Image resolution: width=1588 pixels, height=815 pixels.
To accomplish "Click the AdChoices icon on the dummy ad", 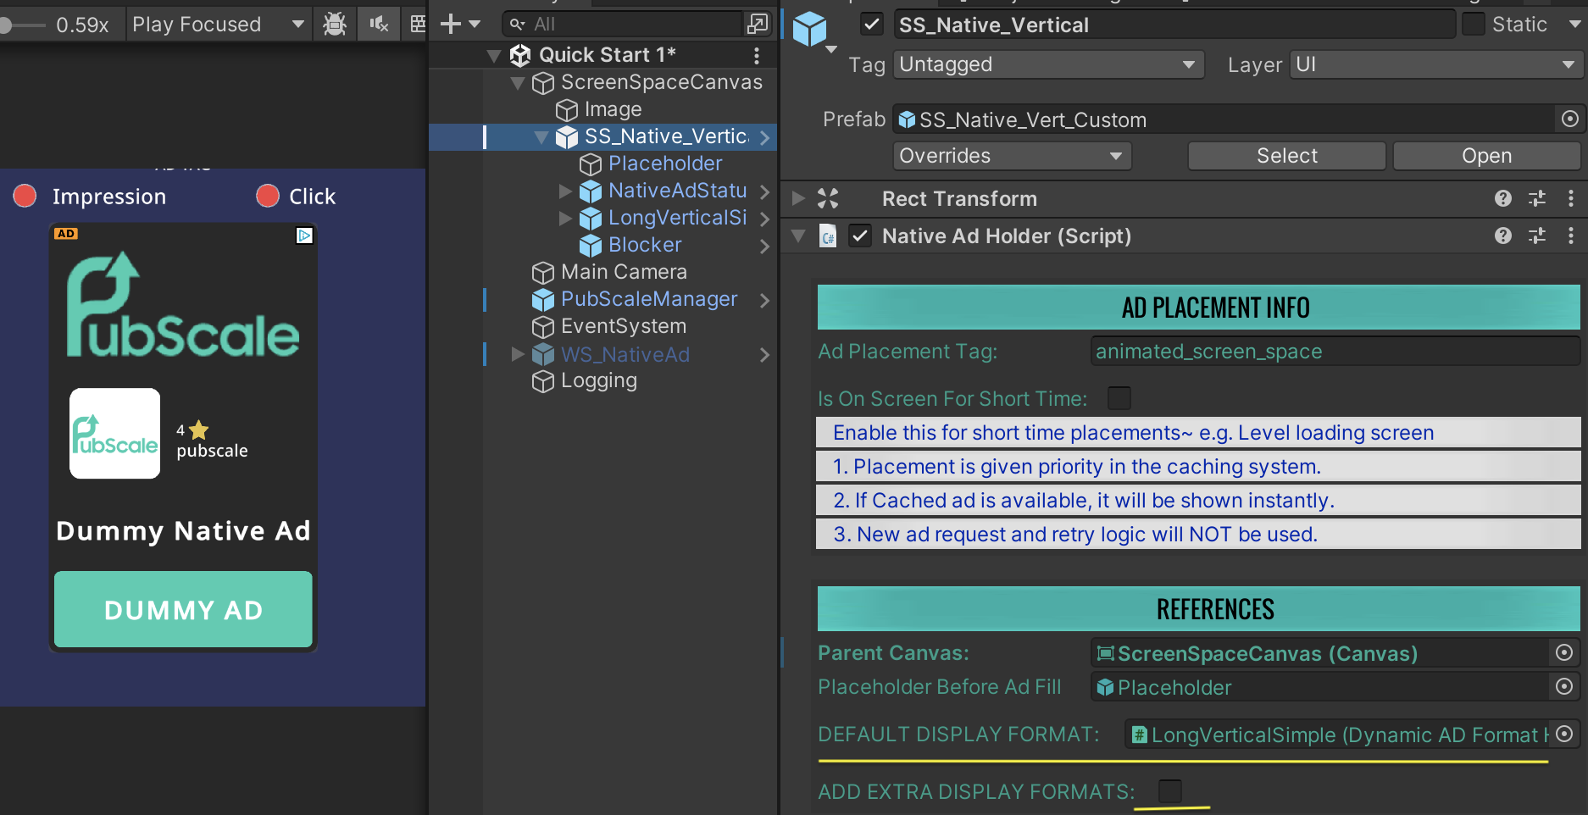I will click(304, 236).
